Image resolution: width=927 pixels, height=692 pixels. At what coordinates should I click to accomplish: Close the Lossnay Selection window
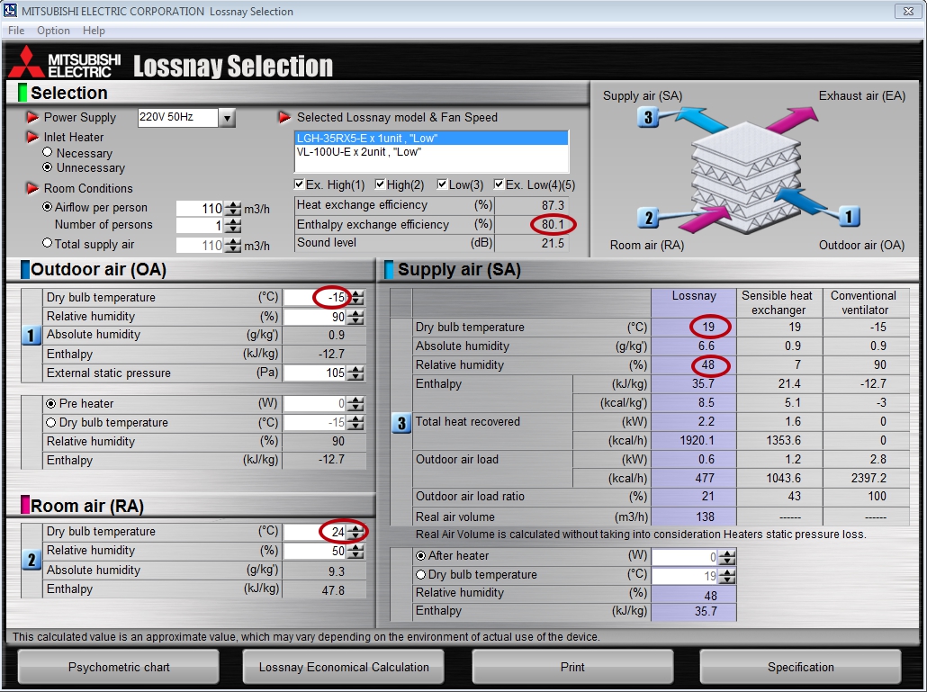908,11
